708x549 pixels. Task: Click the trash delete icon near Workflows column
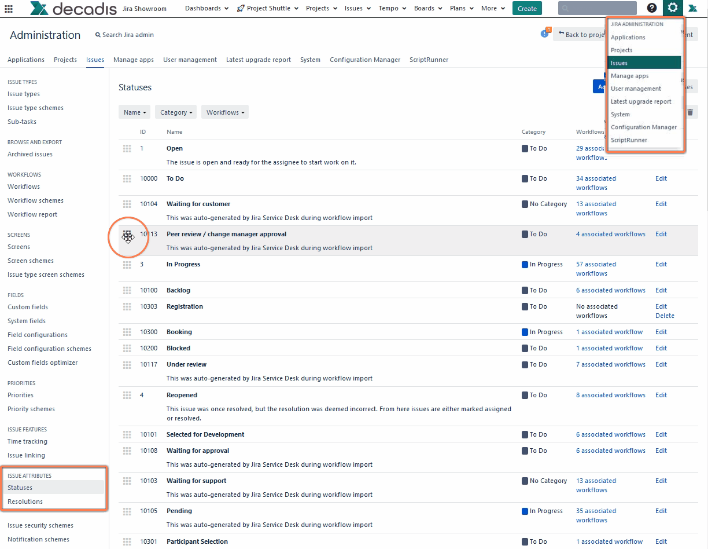click(690, 112)
